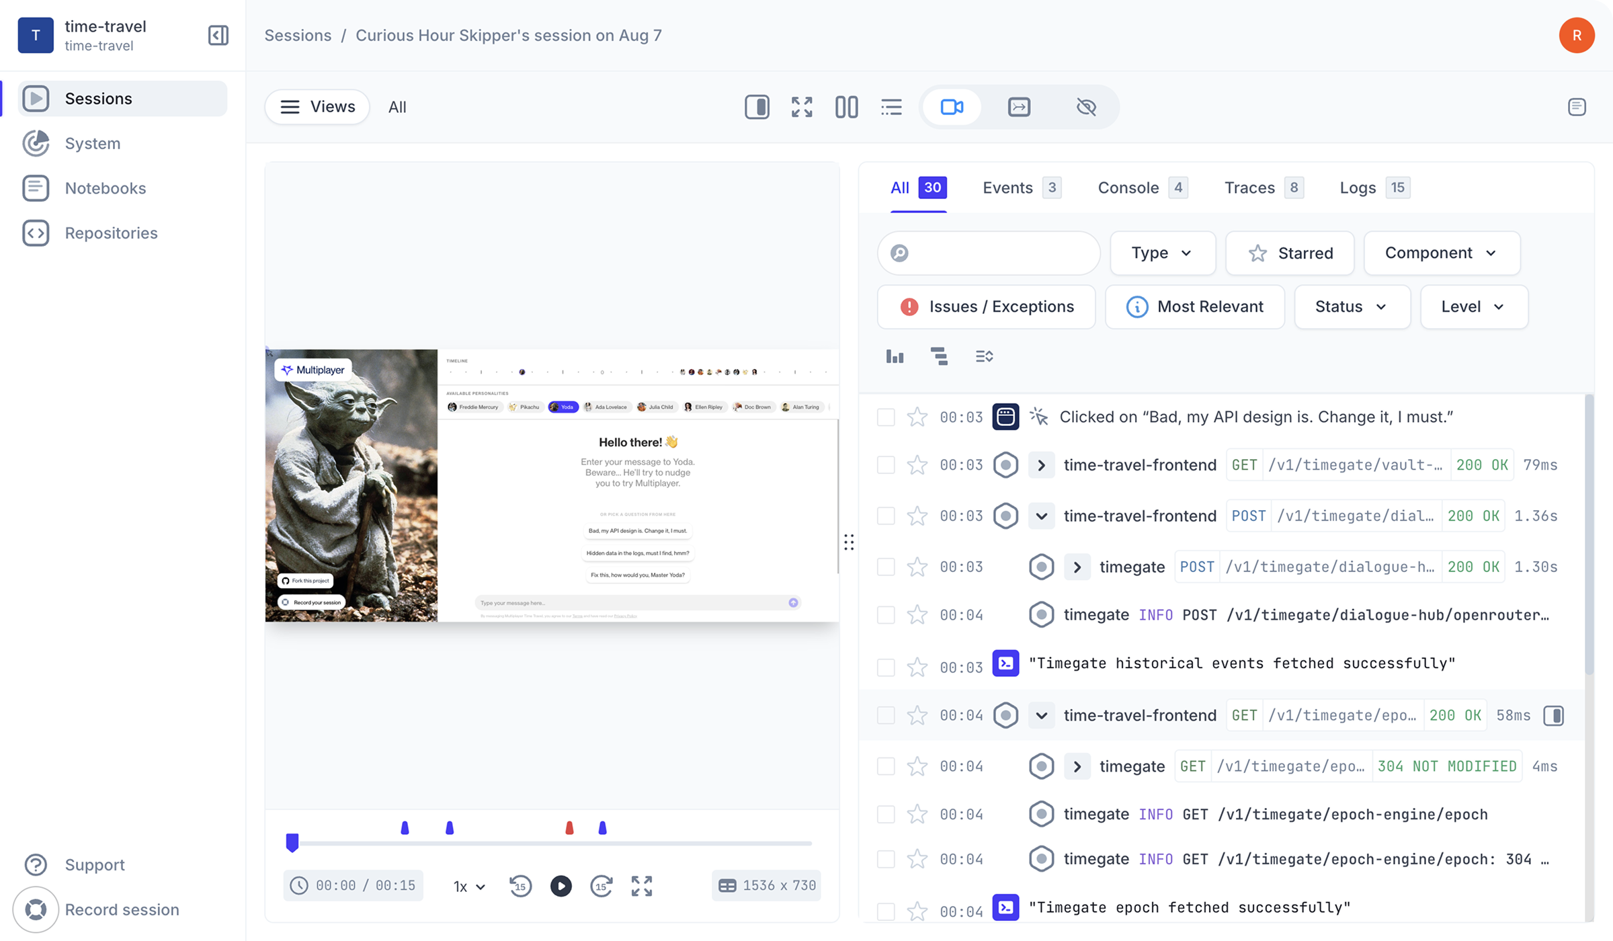Click the fullscreen expand icon in top toolbar

[x=802, y=107]
